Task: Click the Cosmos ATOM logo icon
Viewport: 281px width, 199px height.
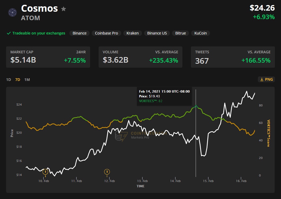Action: coord(12,12)
